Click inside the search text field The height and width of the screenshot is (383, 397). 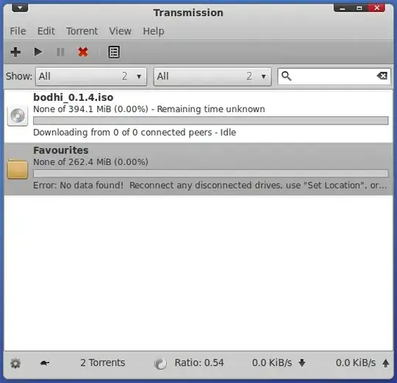[x=334, y=76]
